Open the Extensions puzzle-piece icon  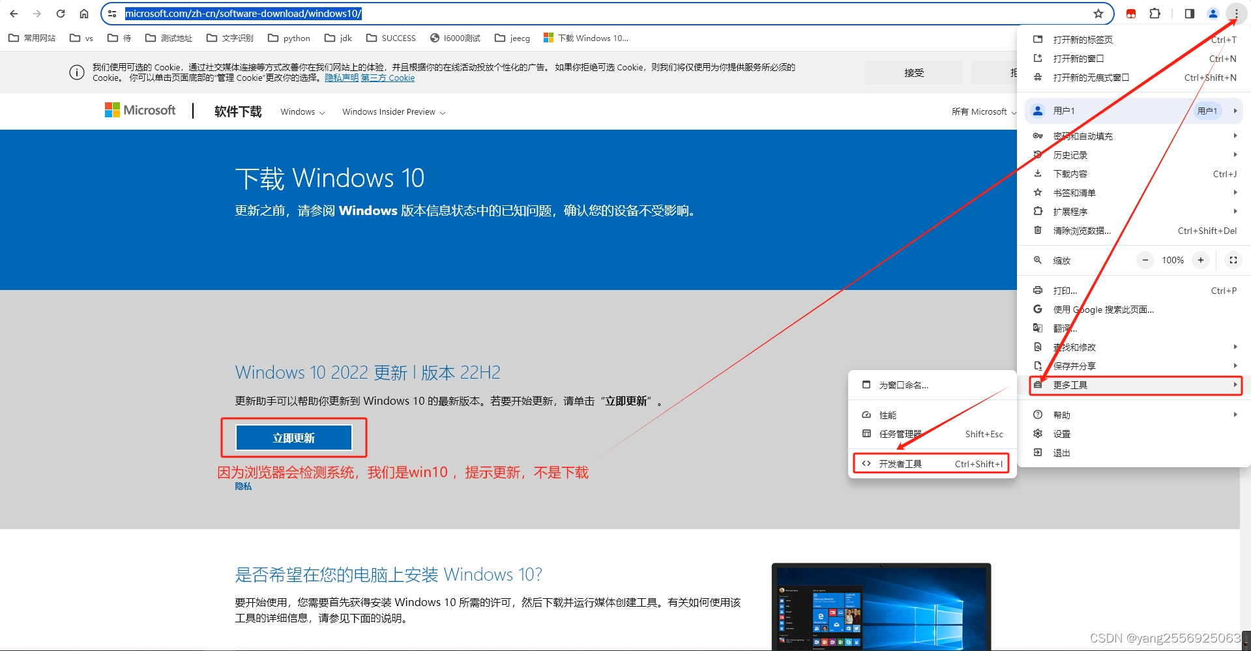point(1155,13)
